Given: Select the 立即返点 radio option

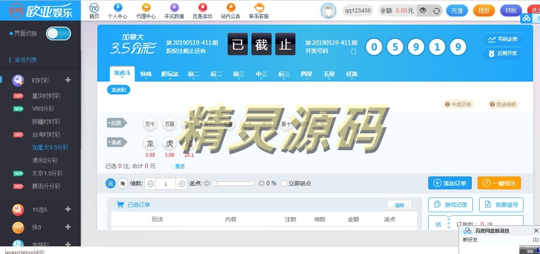Looking at the screenshot, I should coord(284,183).
